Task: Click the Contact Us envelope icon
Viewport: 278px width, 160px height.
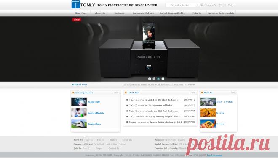Action: pyautogui.click(x=202, y=5)
